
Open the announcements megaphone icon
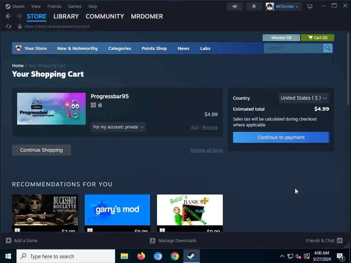pyautogui.click(x=235, y=6)
